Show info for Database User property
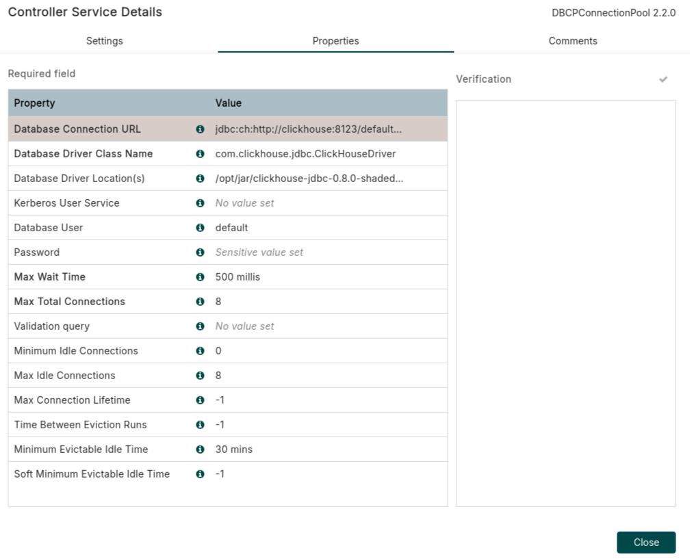Viewport: 694px width, 559px height. (x=200, y=227)
